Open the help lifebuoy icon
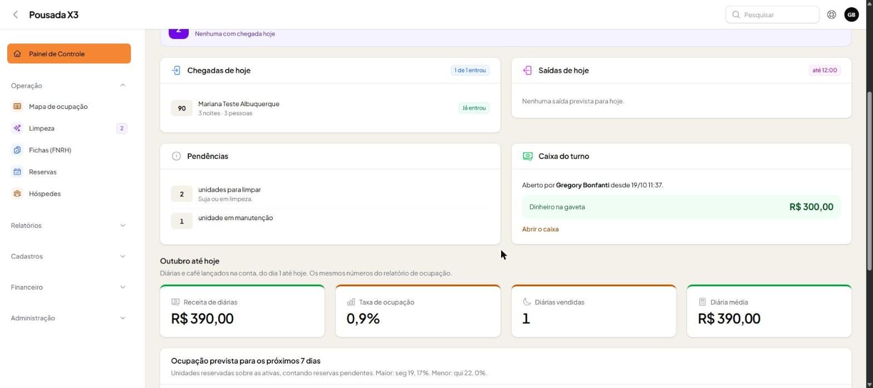This screenshot has height=388, width=873. (831, 15)
